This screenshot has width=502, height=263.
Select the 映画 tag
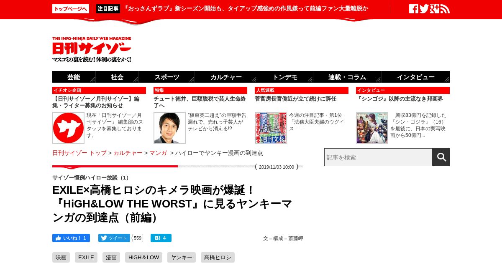pos(61,257)
